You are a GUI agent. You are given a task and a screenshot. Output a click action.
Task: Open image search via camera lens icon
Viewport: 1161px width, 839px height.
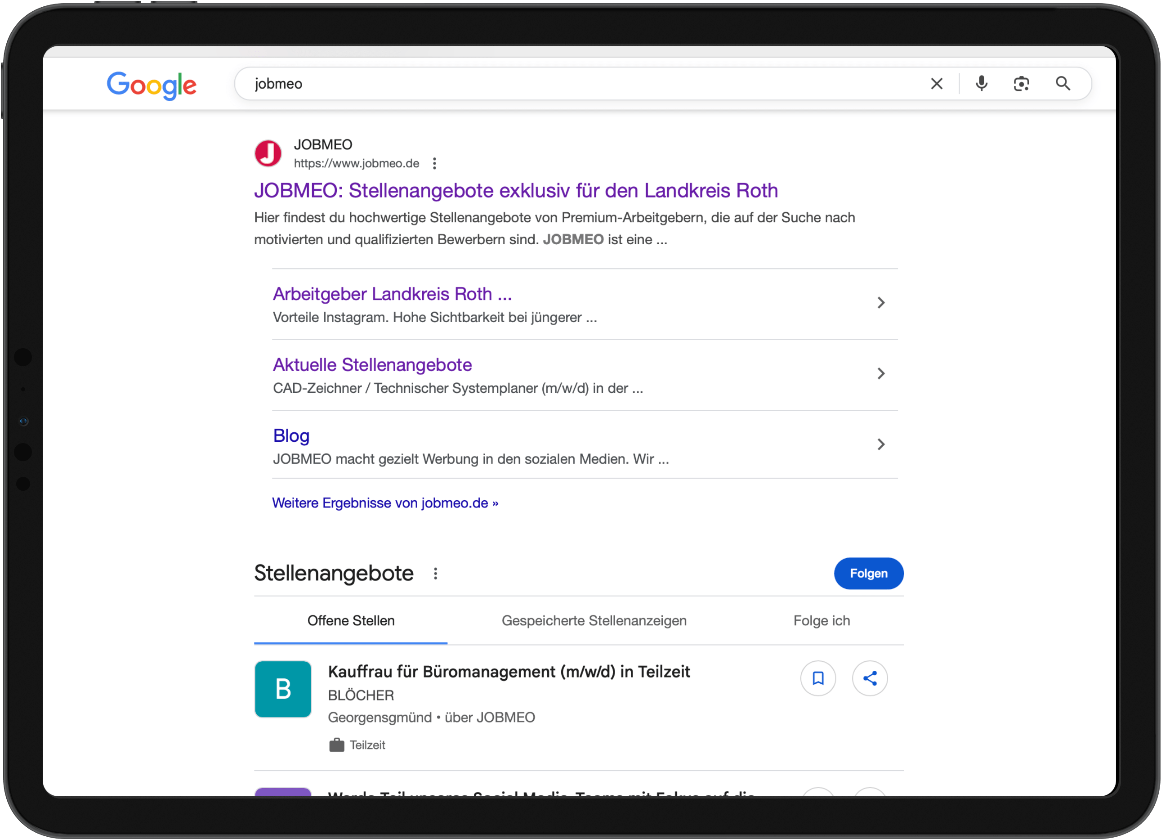(x=1021, y=84)
